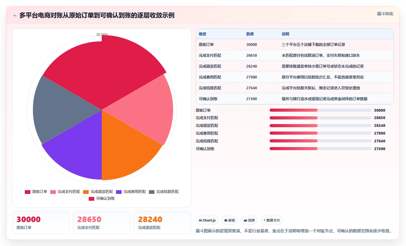
Task: Open the 28240 完成退款匹配 stat card
Action: (x=163, y=222)
